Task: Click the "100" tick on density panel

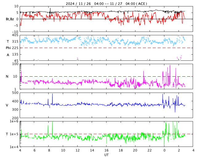Action: click(15, 64)
